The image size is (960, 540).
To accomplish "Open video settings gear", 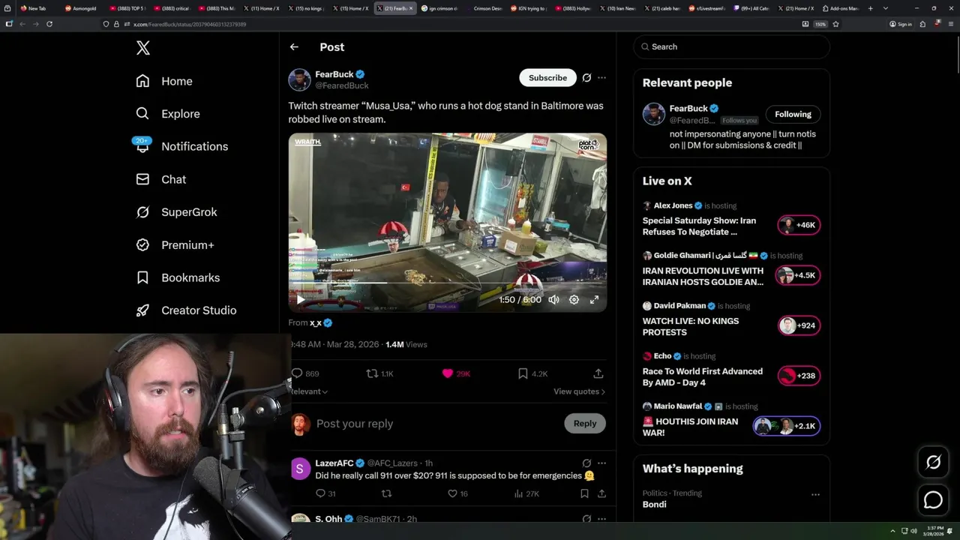I will click(x=574, y=299).
